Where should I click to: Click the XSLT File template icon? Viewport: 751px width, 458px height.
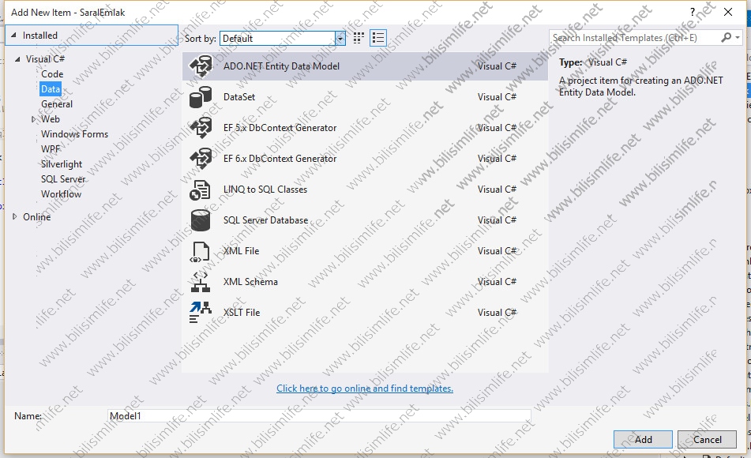click(201, 313)
